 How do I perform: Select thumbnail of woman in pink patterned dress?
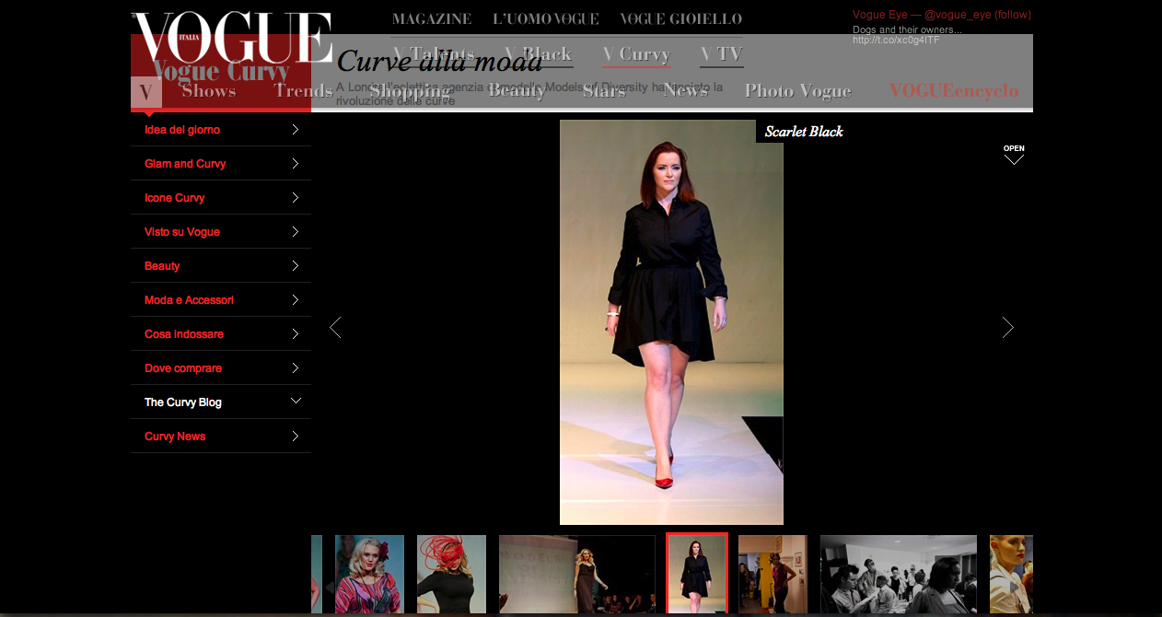(369, 575)
